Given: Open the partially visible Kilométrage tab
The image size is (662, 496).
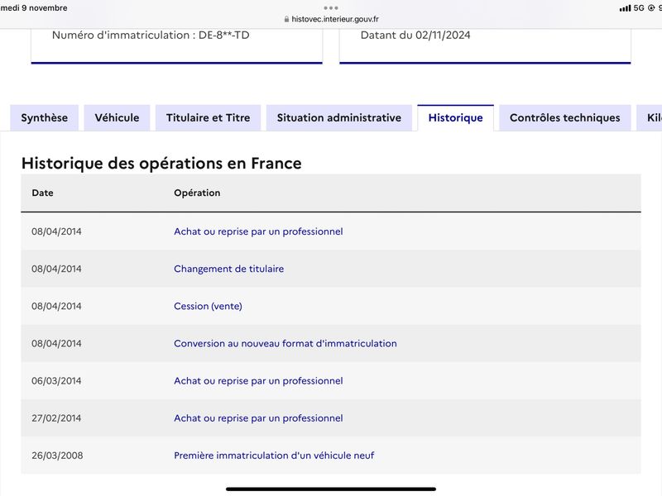Looking at the screenshot, I should [x=650, y=117].
